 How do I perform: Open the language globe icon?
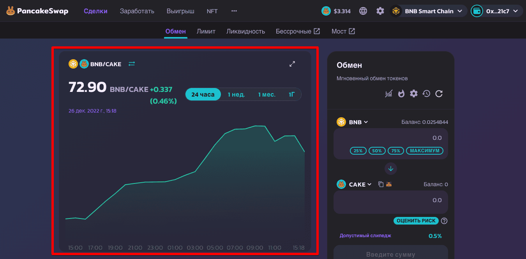[363, 11]
